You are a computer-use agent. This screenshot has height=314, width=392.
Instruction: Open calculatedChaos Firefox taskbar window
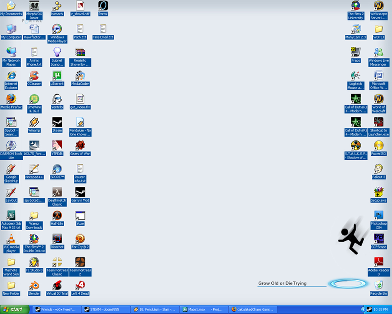253,309
